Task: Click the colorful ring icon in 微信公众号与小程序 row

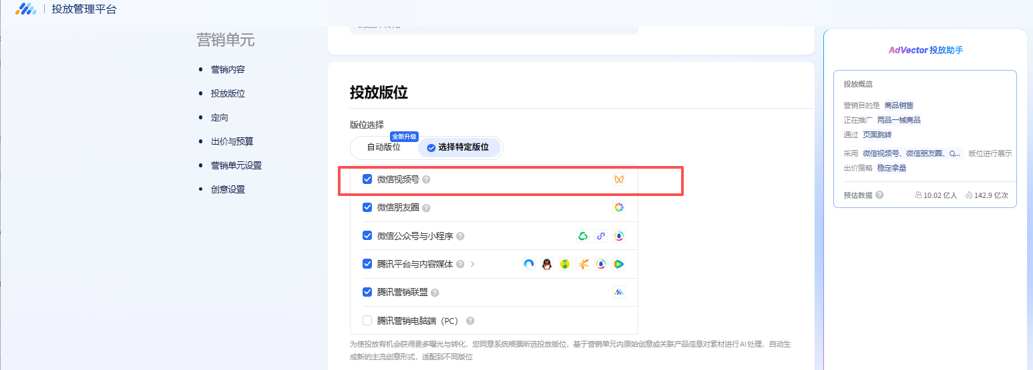Action: point(619,236)
